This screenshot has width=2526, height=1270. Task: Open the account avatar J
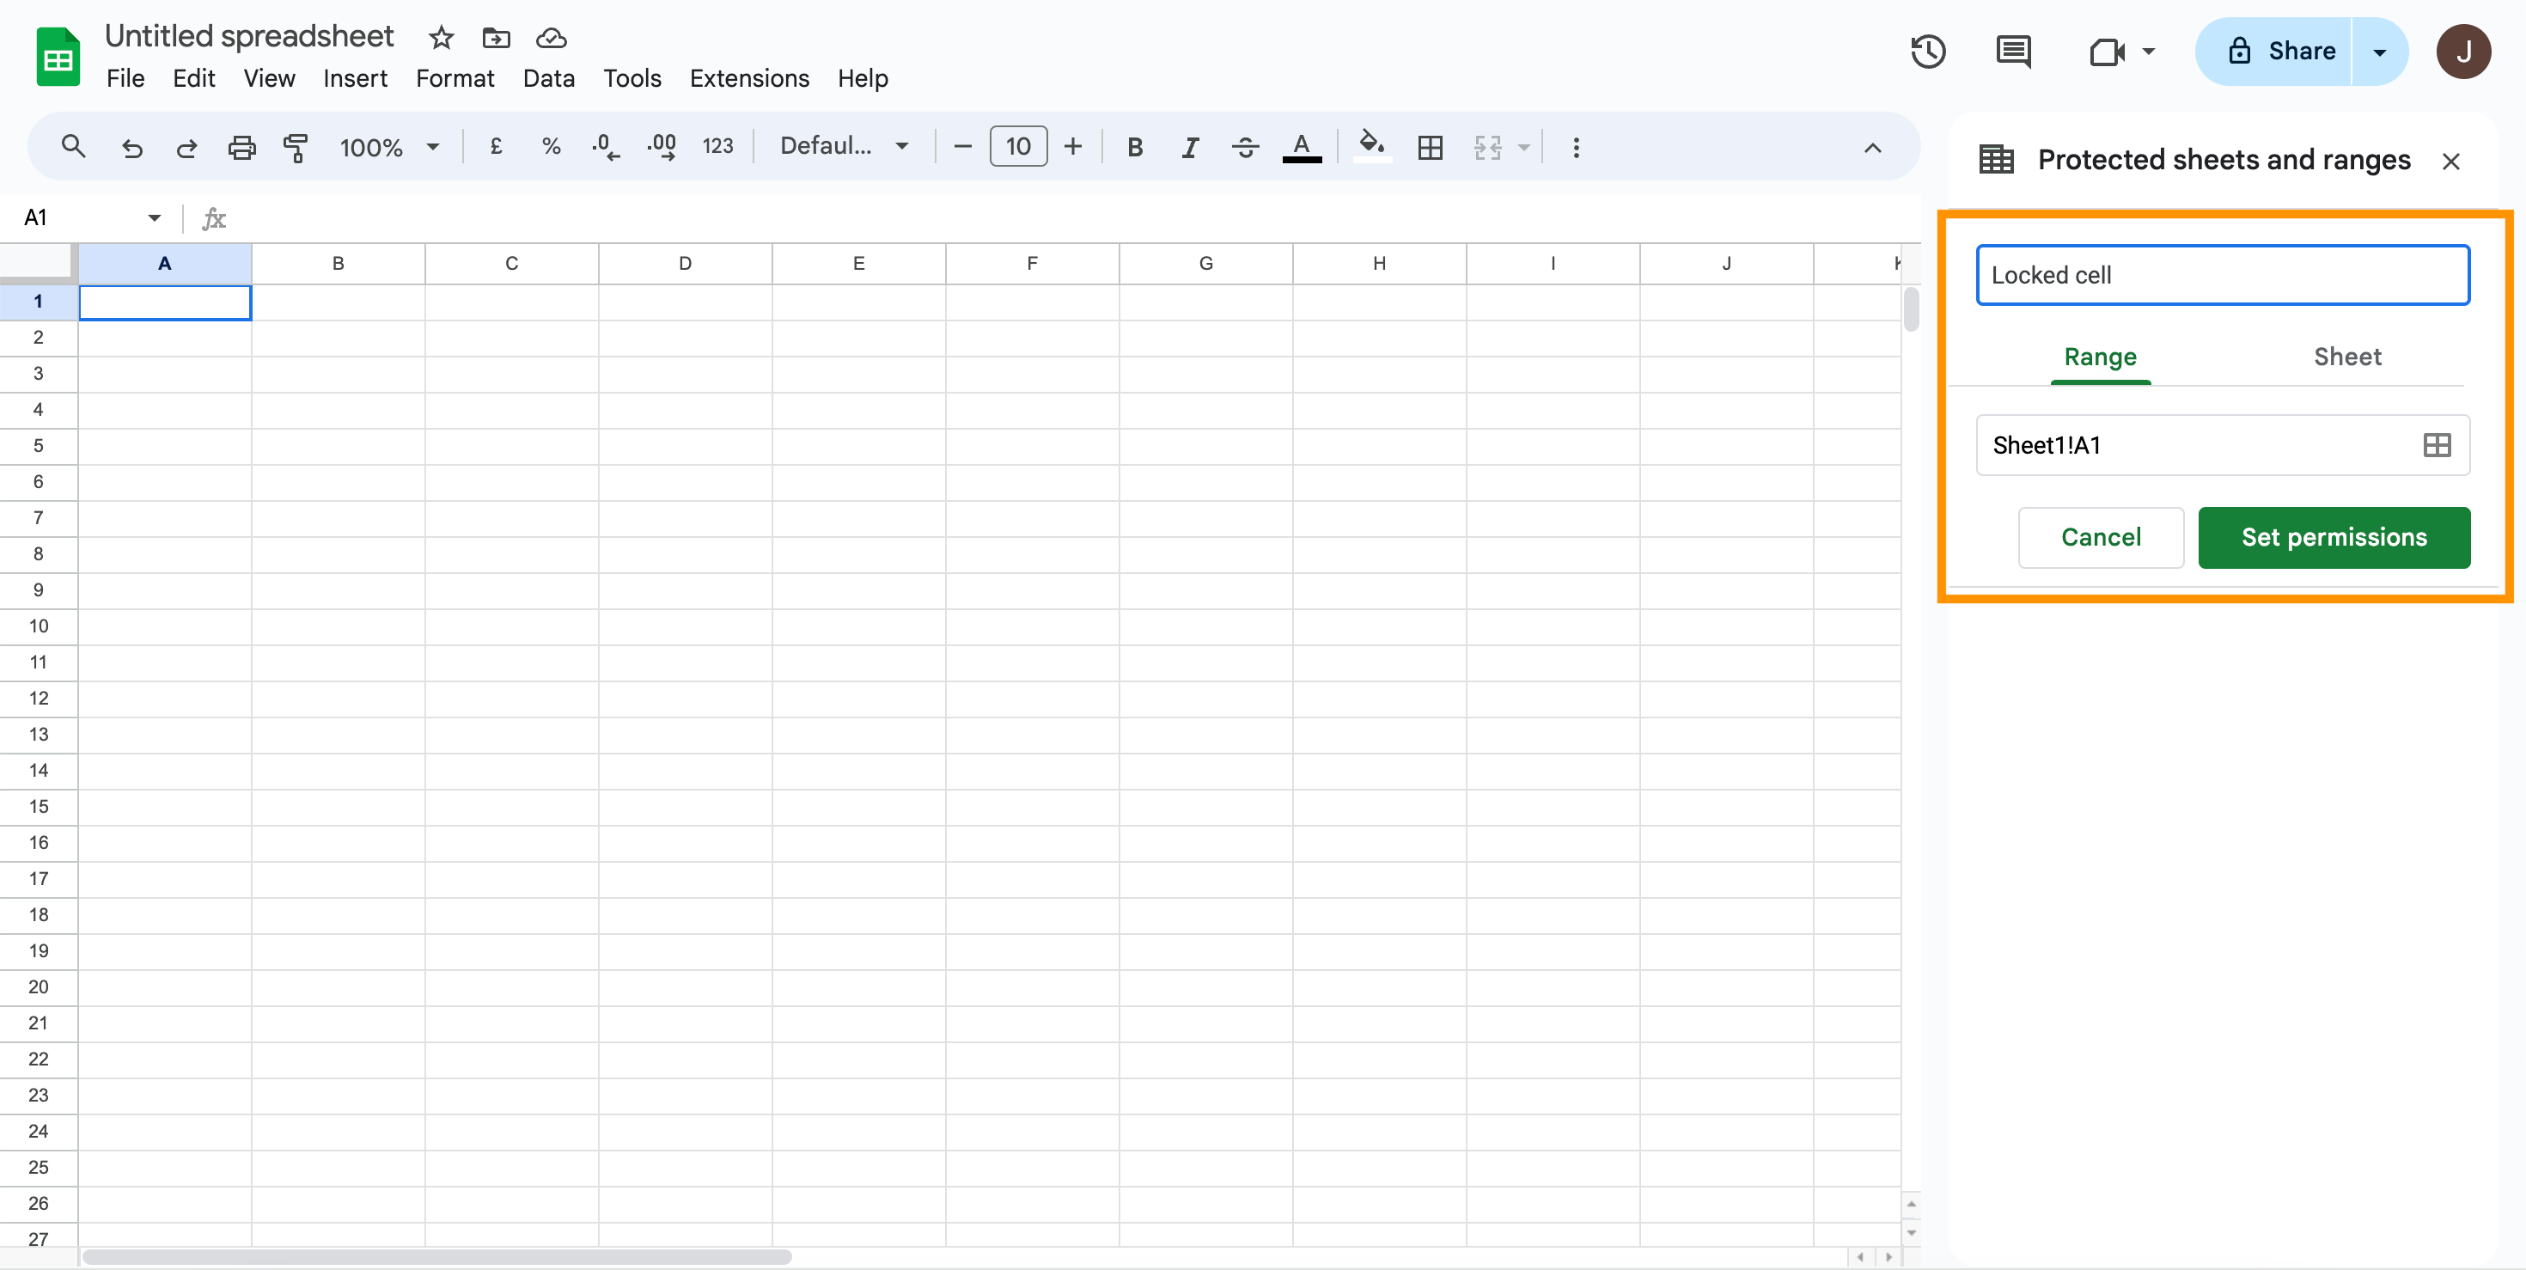pos(2463,51)
